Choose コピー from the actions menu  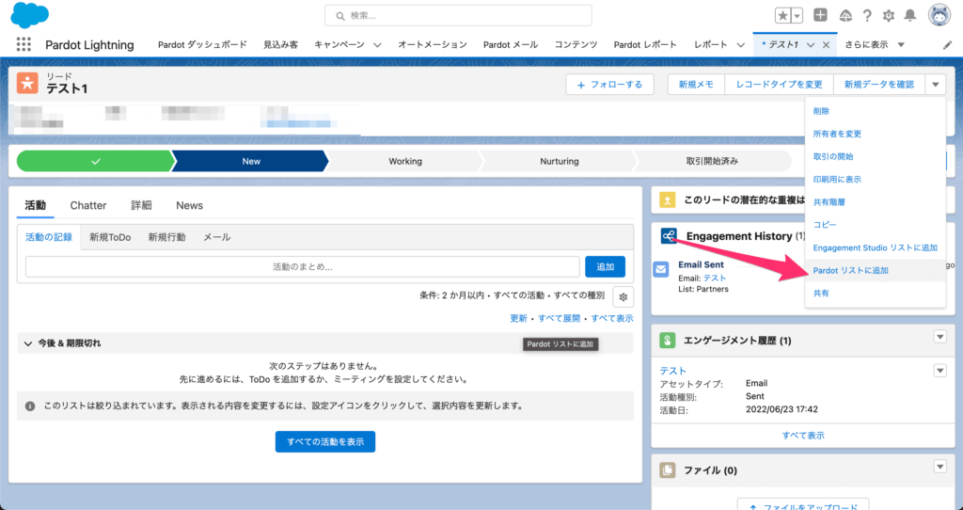pyautogui.click(x=875, y=225)
